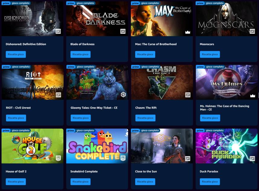The image size is (259, 191).
Task: Claim Snakebird Complete game
Action: coord(80,182)
